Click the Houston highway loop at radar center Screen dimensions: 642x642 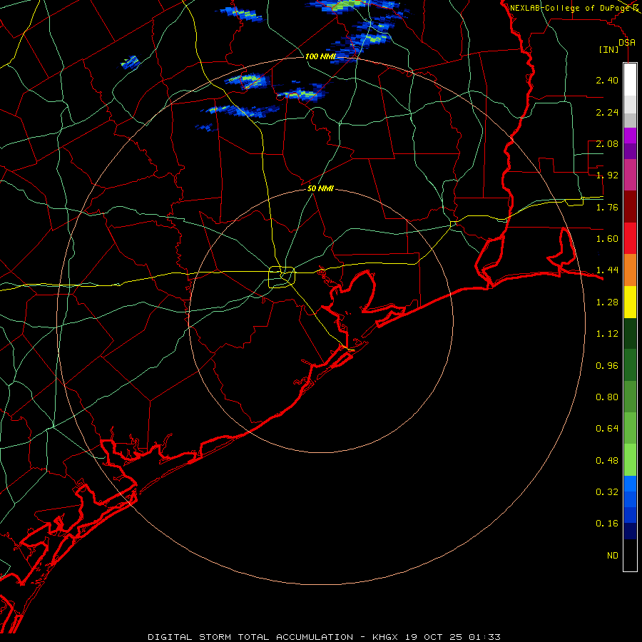click(282, 277)
